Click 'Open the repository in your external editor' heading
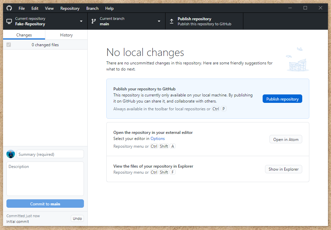Viewport: 331px width, 230px height. pyautogui.click(x=153, y=132)
